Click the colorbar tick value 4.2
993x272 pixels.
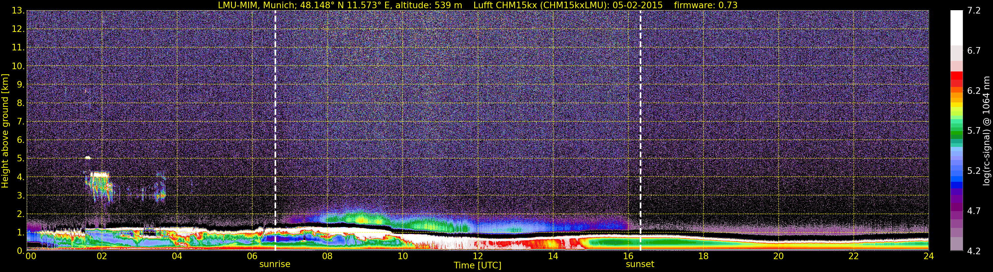(974, 251)
